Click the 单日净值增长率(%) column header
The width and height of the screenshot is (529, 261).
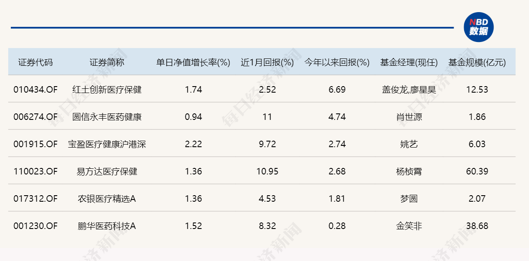pyautogui.click(x=193, y=62)
